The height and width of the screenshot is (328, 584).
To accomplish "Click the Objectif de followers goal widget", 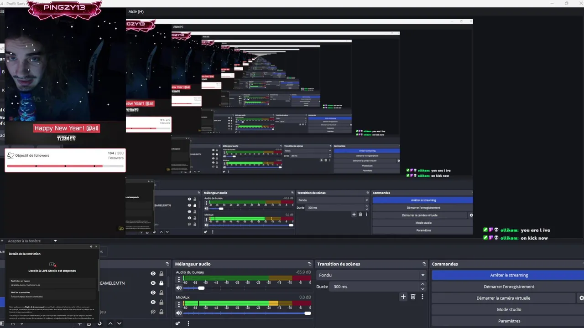I will [x=65, y=160].
